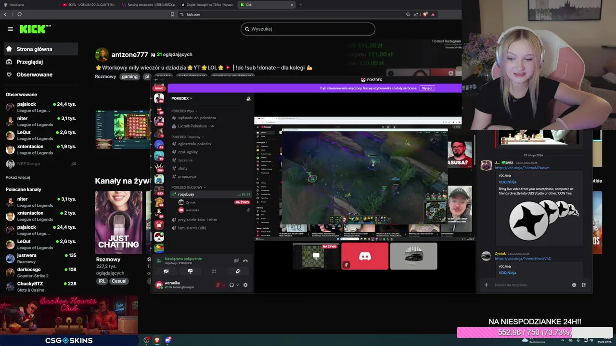
Task: Open the Kick hamburger menu
Action: coord(10,29)
